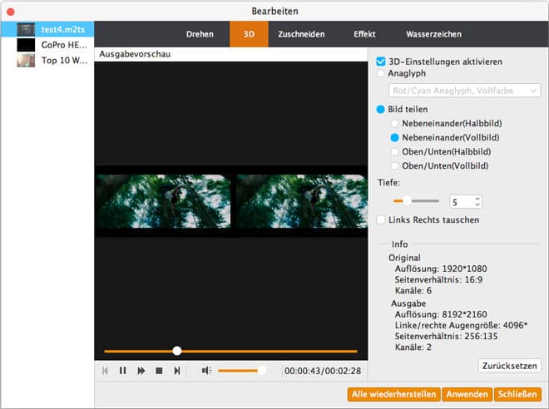
Task: Switch to the Zuschneiden tab
Action: point(301,34)
